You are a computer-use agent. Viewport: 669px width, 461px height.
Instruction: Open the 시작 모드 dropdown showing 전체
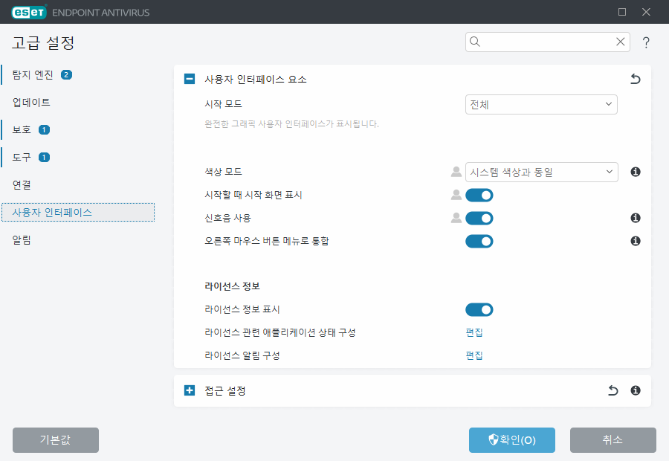(541, 104)
